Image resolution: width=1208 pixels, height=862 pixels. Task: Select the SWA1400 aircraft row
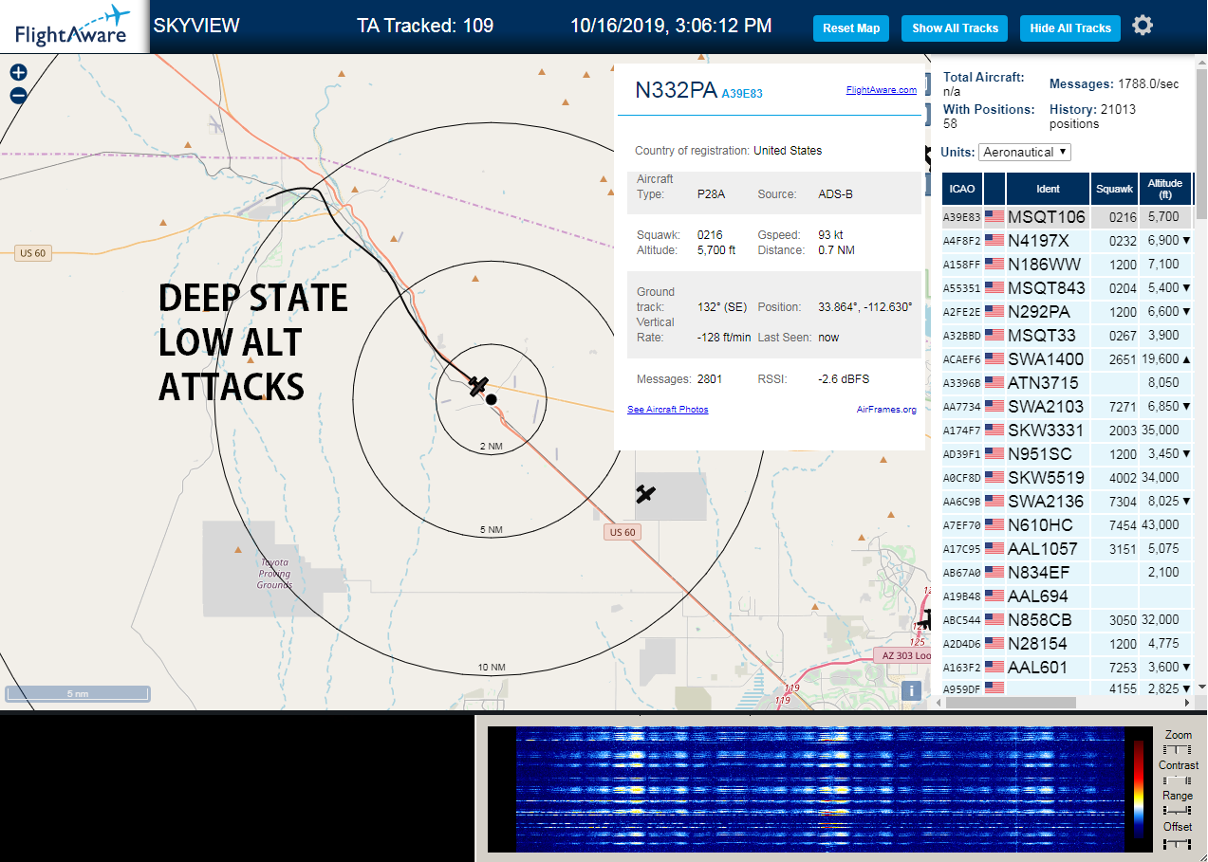(x=1067, y=359)
